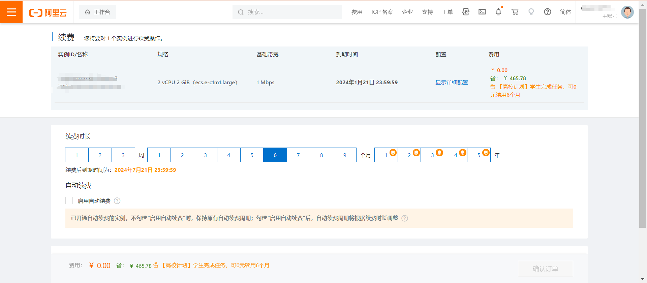This screenshot has width=647, height=283.
Task: Open the hamburger navigation menu
Action: click(11, 12)
